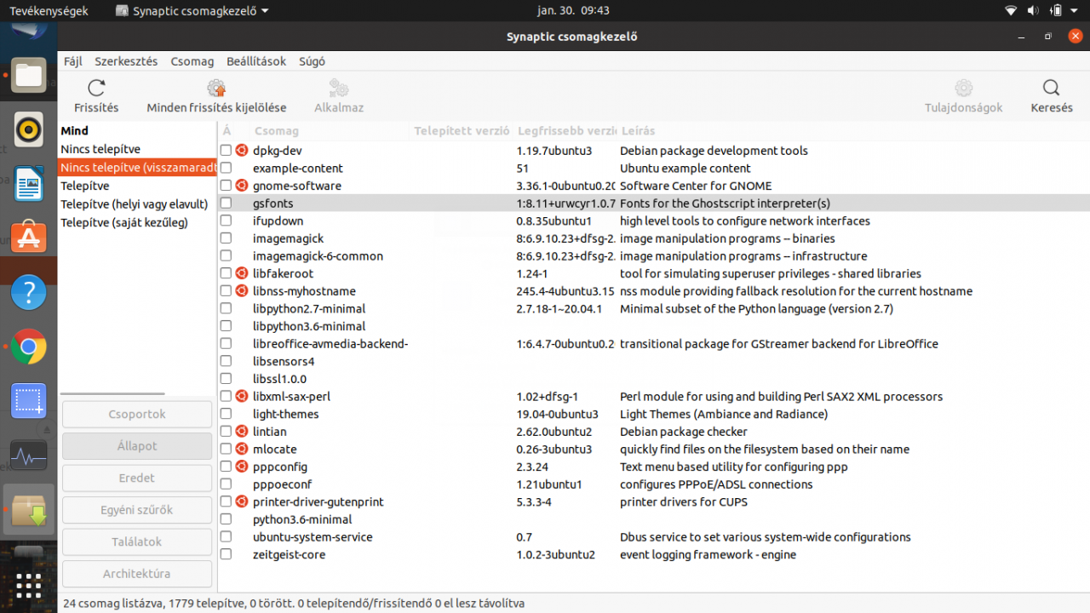1090x613 pixels.
Task: Show applications grid in the dock
Action: coord(29,586)
